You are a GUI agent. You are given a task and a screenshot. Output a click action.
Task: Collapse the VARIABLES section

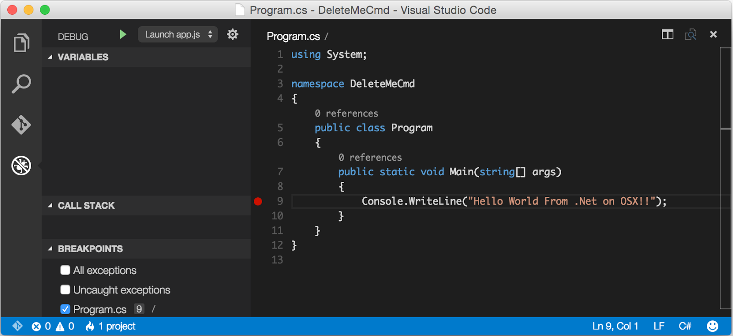tap(146, 57)
